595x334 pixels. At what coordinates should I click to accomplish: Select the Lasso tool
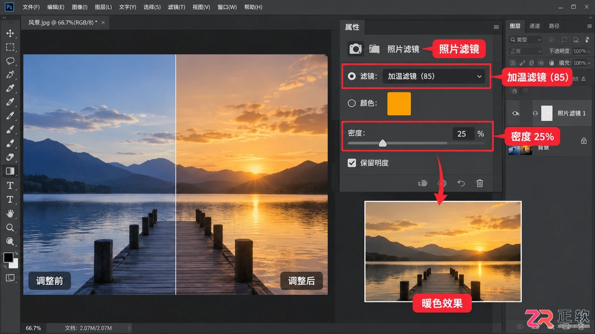coord(10,61)
